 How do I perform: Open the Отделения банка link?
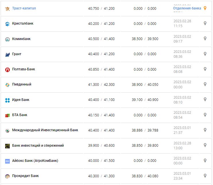[187, 8]
